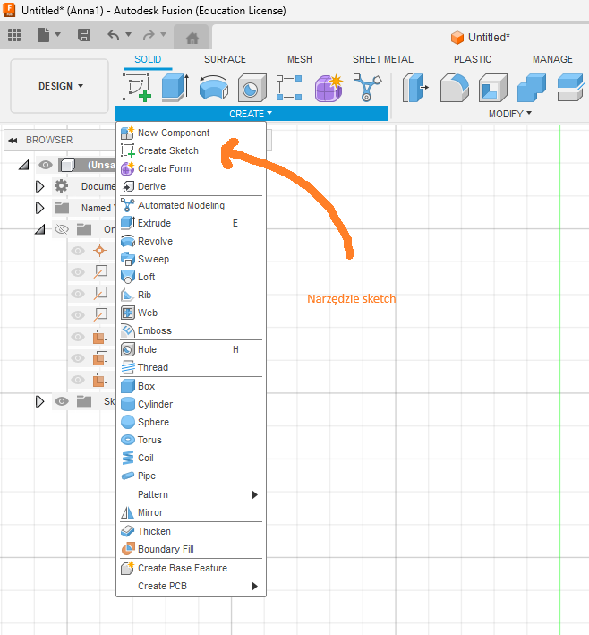Select the SOLID tab
This screenshot has width=589, height=635.
tap(148, 59)
